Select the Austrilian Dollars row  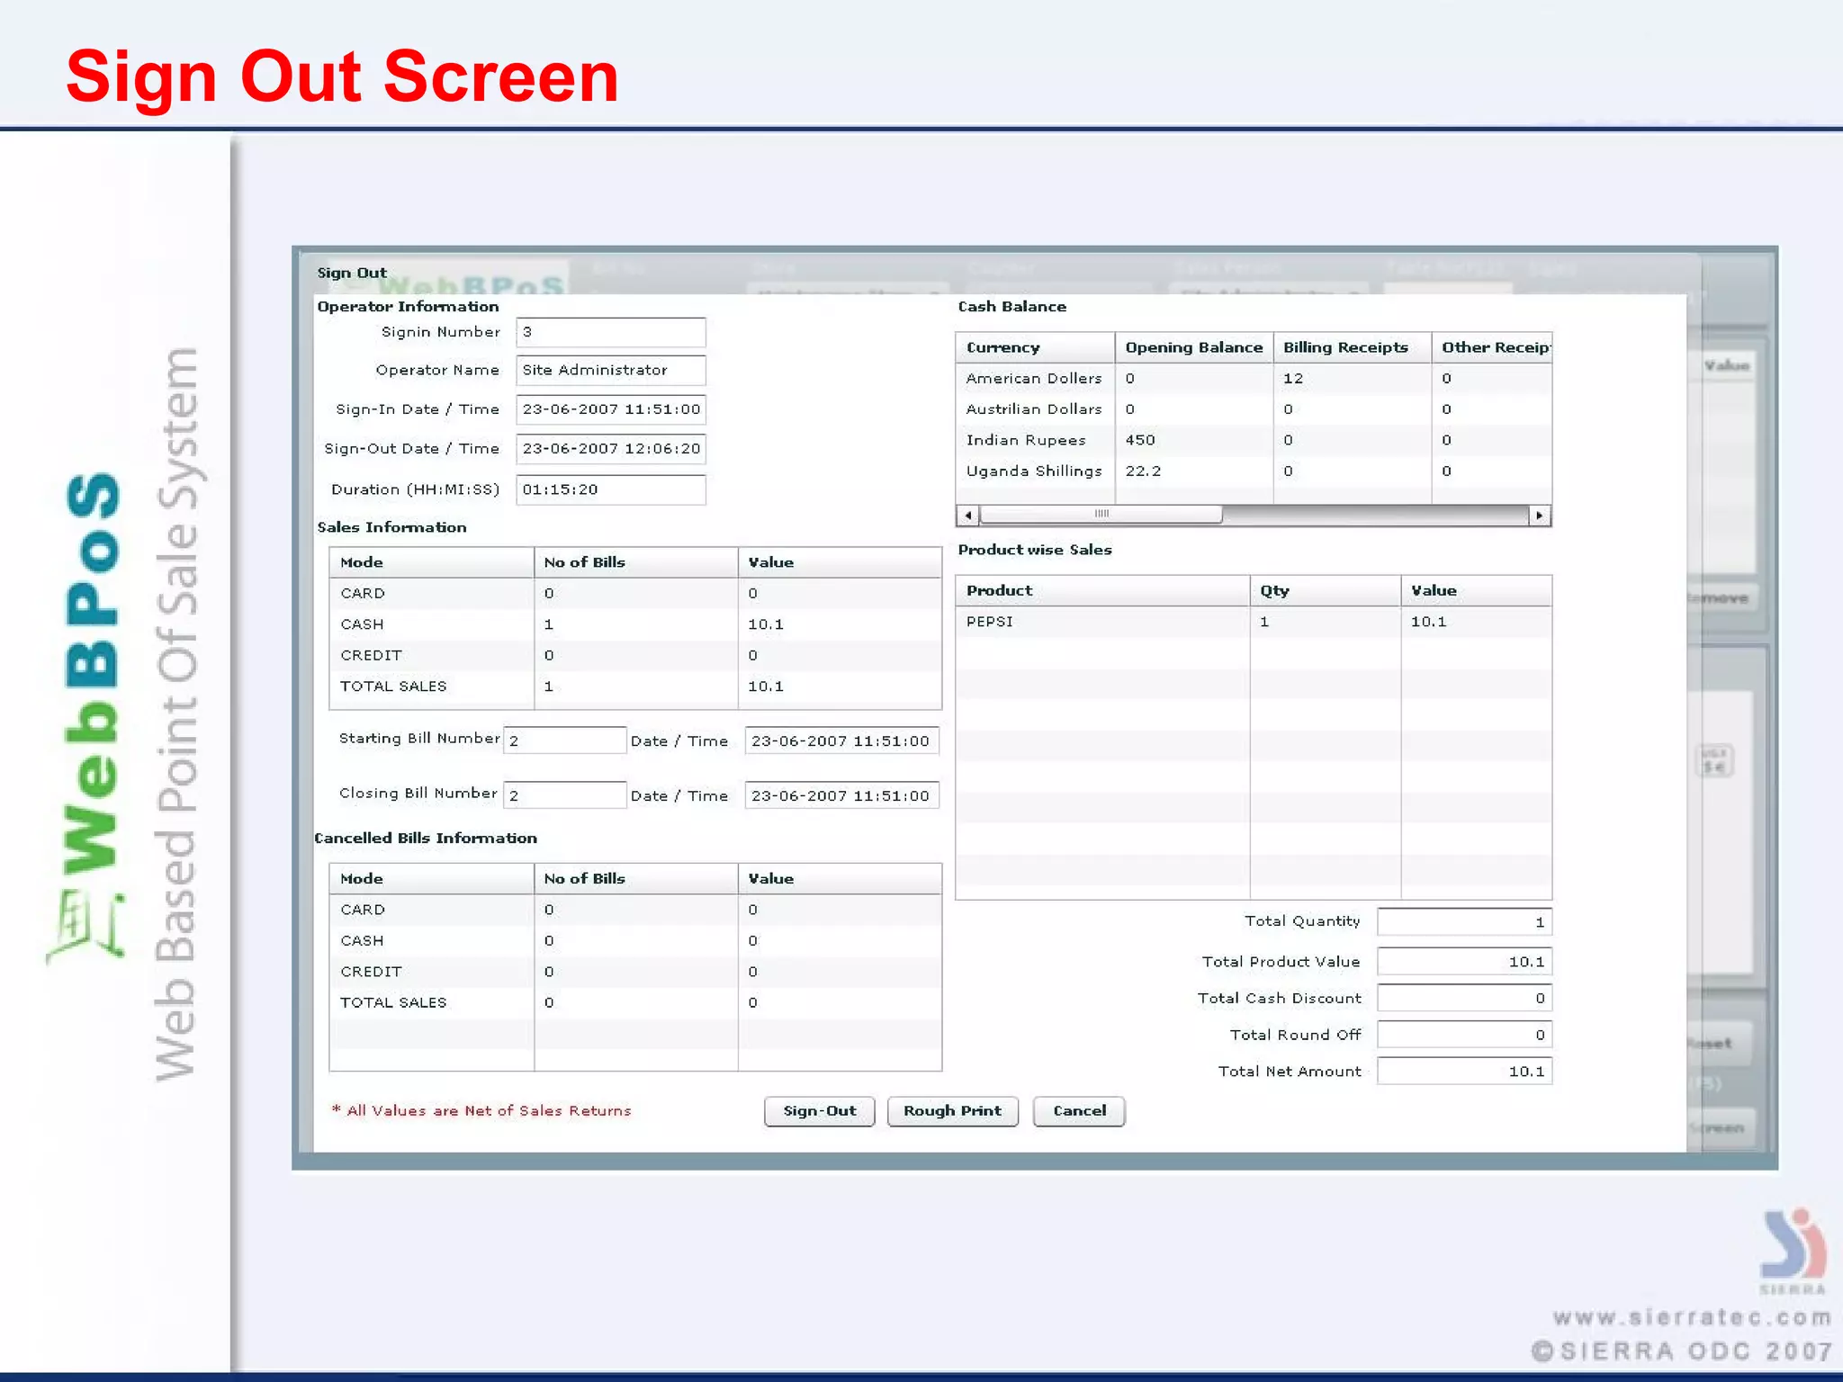click(x=1254, y=409)
